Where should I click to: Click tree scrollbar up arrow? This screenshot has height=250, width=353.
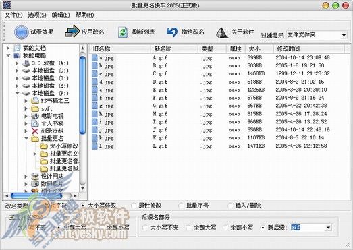(82, 48)
